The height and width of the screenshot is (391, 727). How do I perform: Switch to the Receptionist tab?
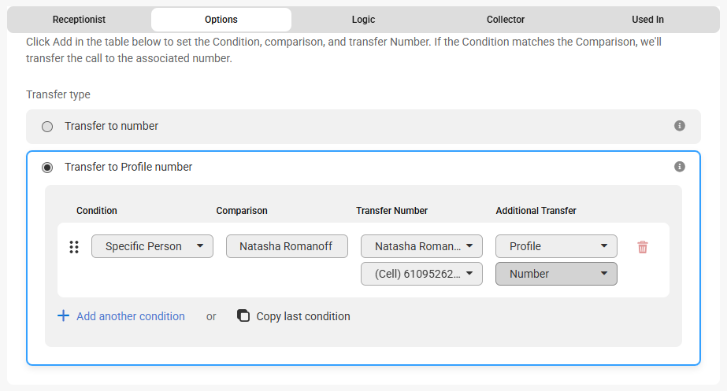(79, 20)
